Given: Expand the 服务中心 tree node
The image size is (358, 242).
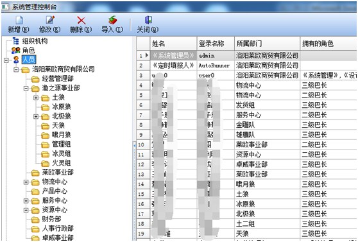Looking at the screenshot, I should [26, 201].
